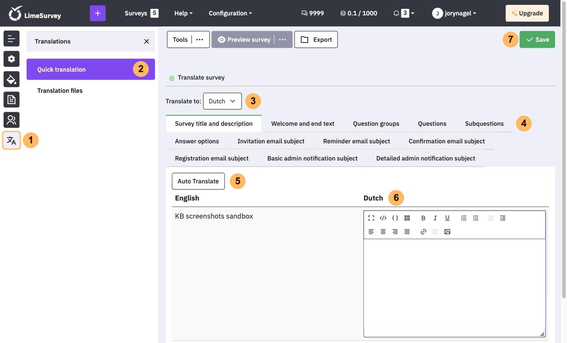Image resolution: width=567 pixels, height=343 pixels.
Task: Save the translation with Save button
Action: point(537,40)
